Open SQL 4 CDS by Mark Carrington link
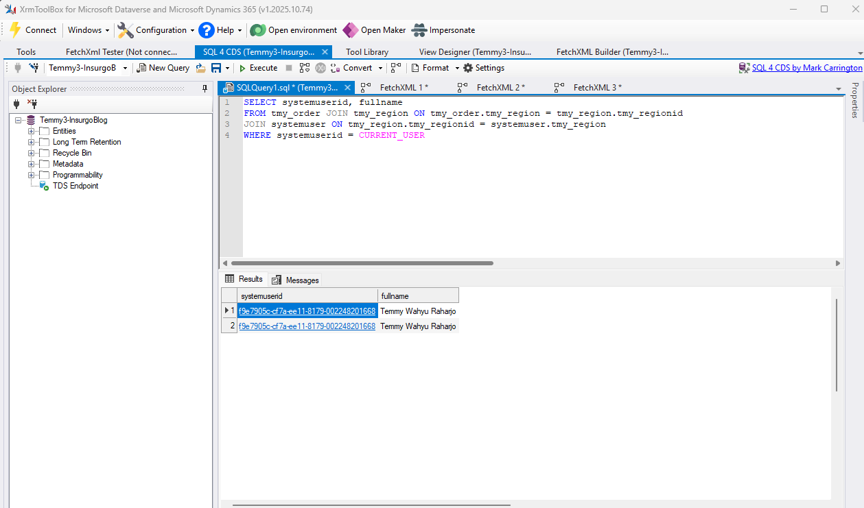 pos(807,68)
